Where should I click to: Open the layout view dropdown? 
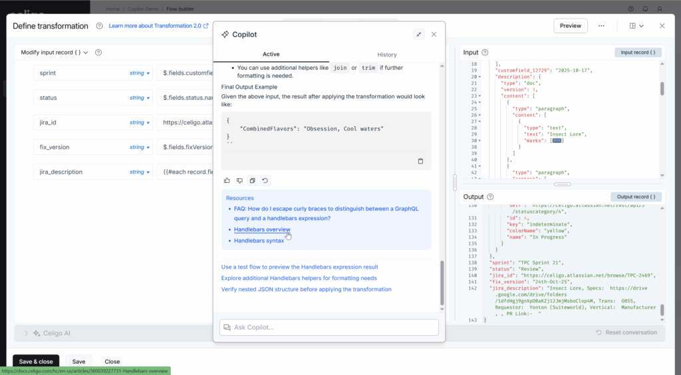pos(636,26)
